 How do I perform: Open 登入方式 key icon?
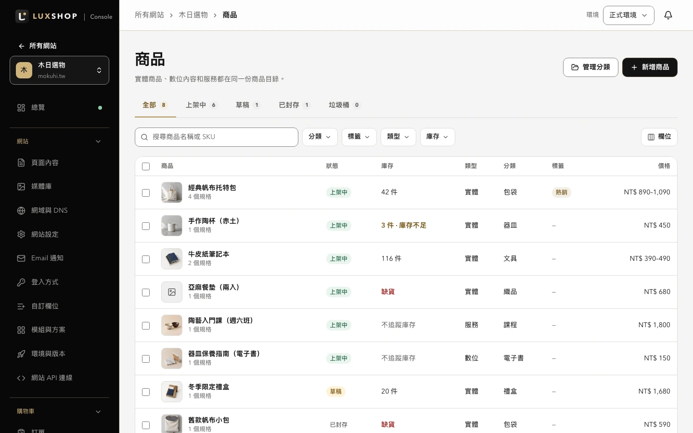pos(21,282)
